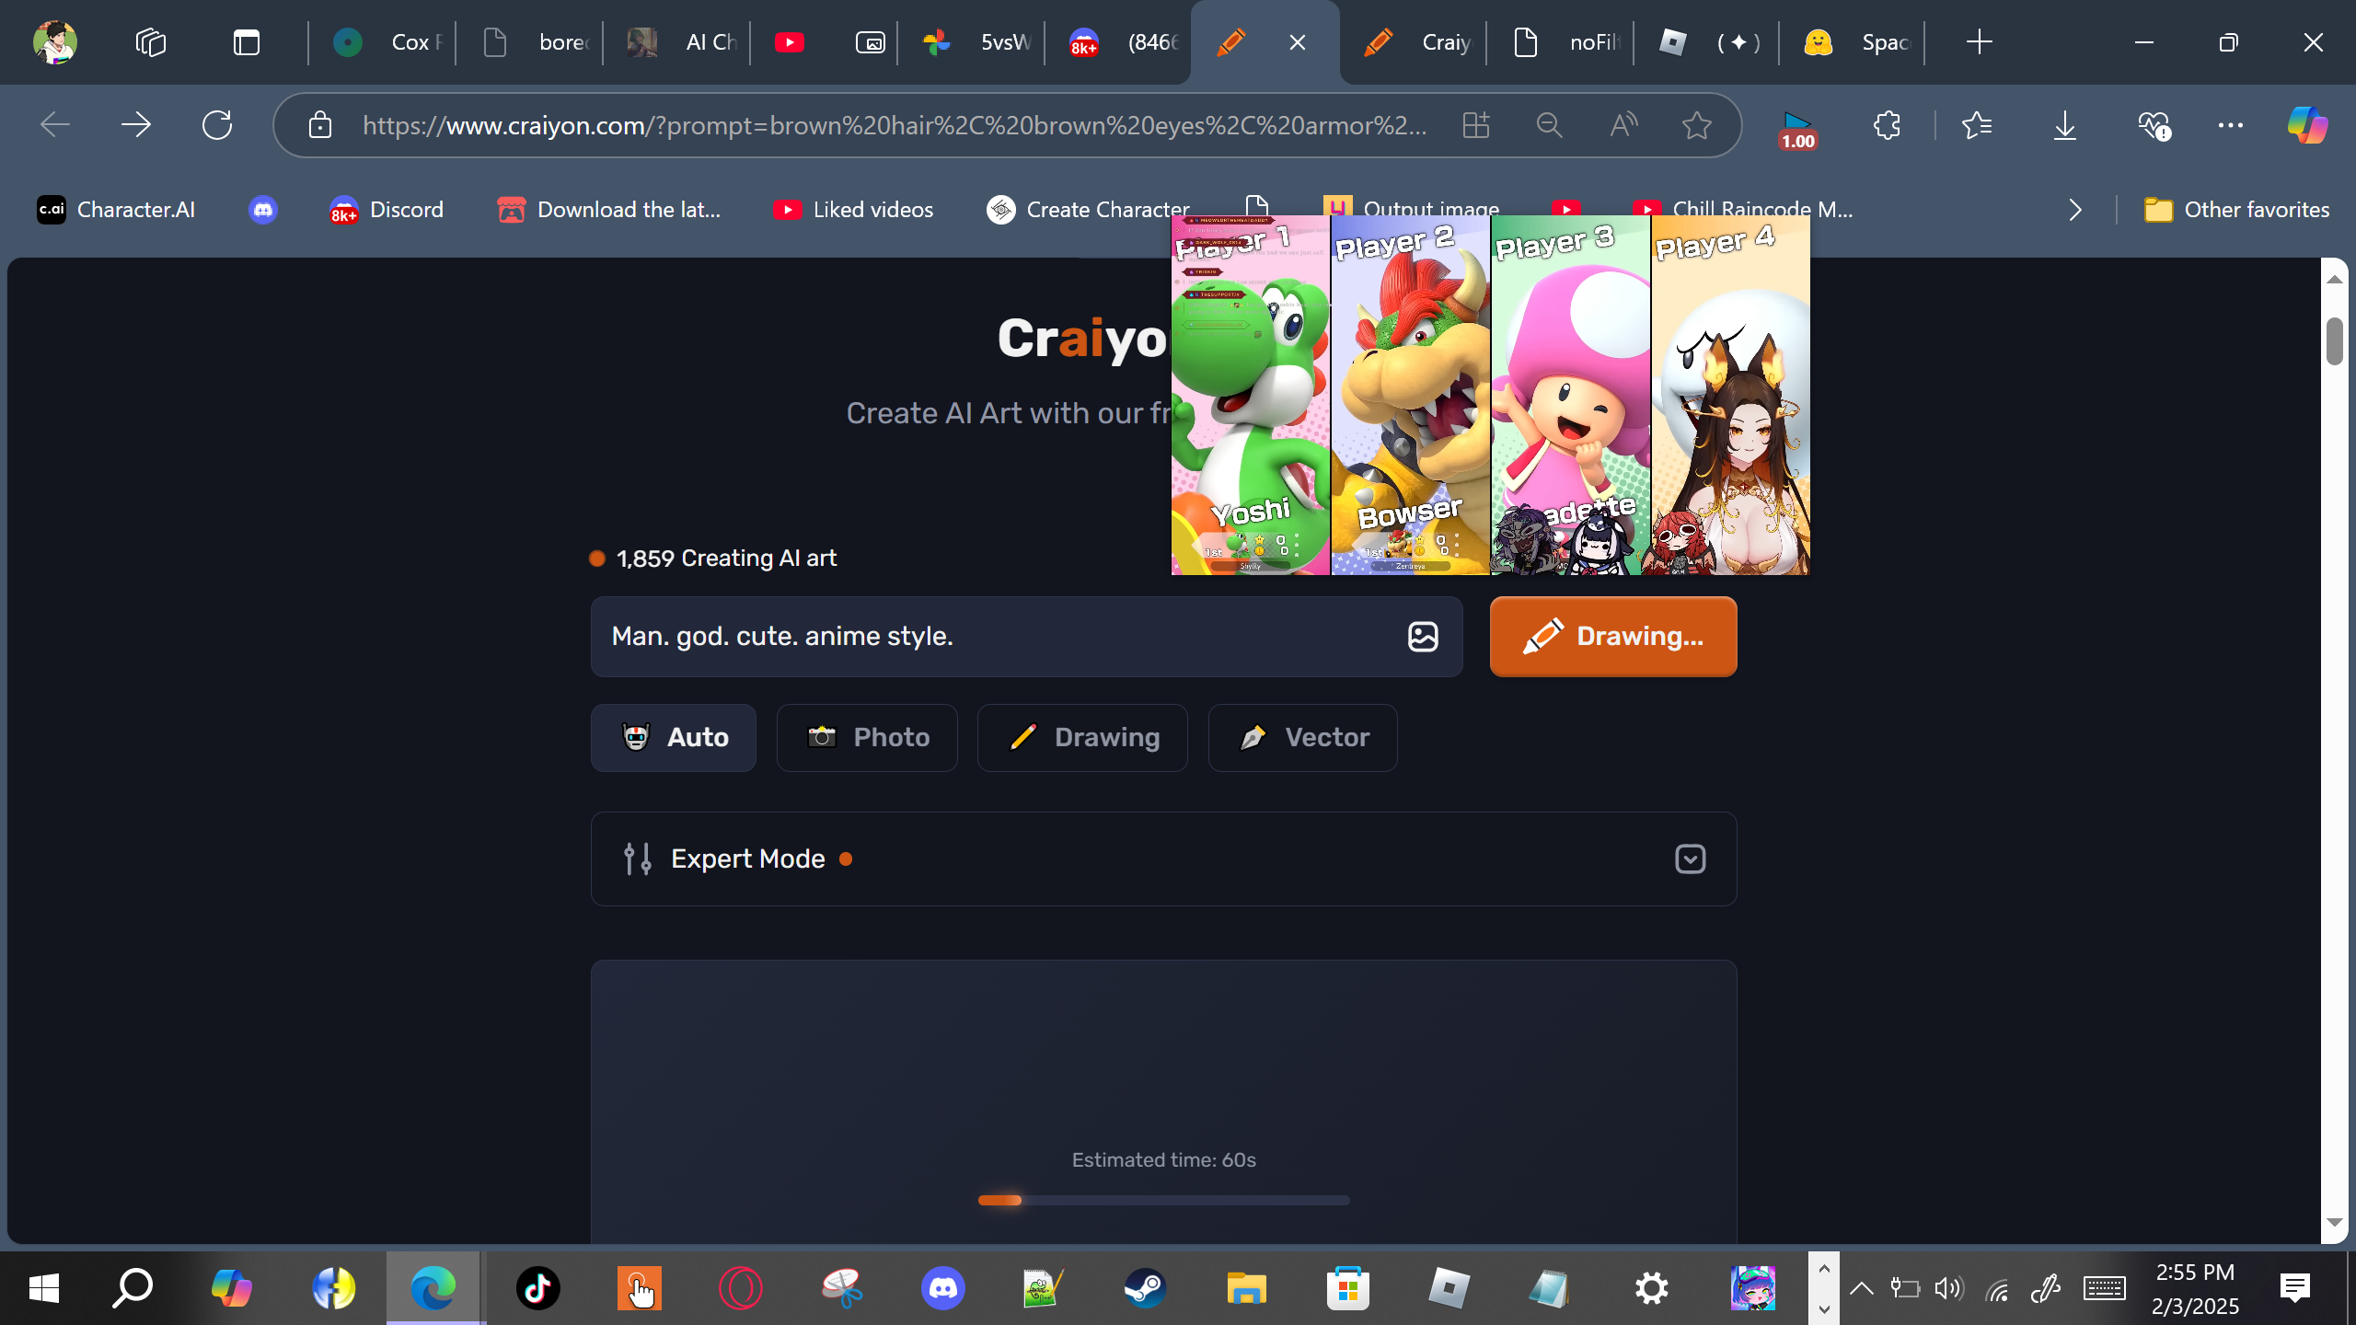Open Windows Settings gear on taskbar
Viewport: 2356px width, 1325px height.
click(x=1652, y=1288)
